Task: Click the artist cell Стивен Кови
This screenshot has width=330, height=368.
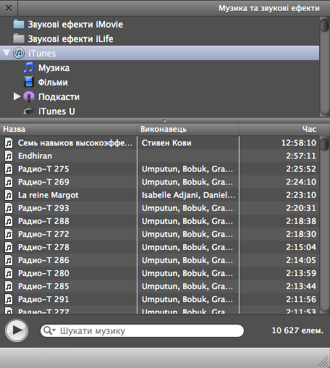Action: (x=166, y=143)
